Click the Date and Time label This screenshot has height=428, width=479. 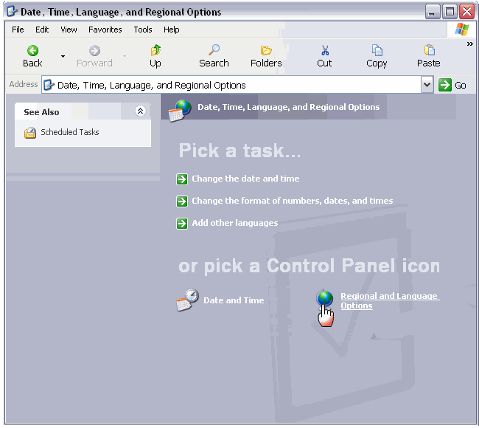pos(234,300)
